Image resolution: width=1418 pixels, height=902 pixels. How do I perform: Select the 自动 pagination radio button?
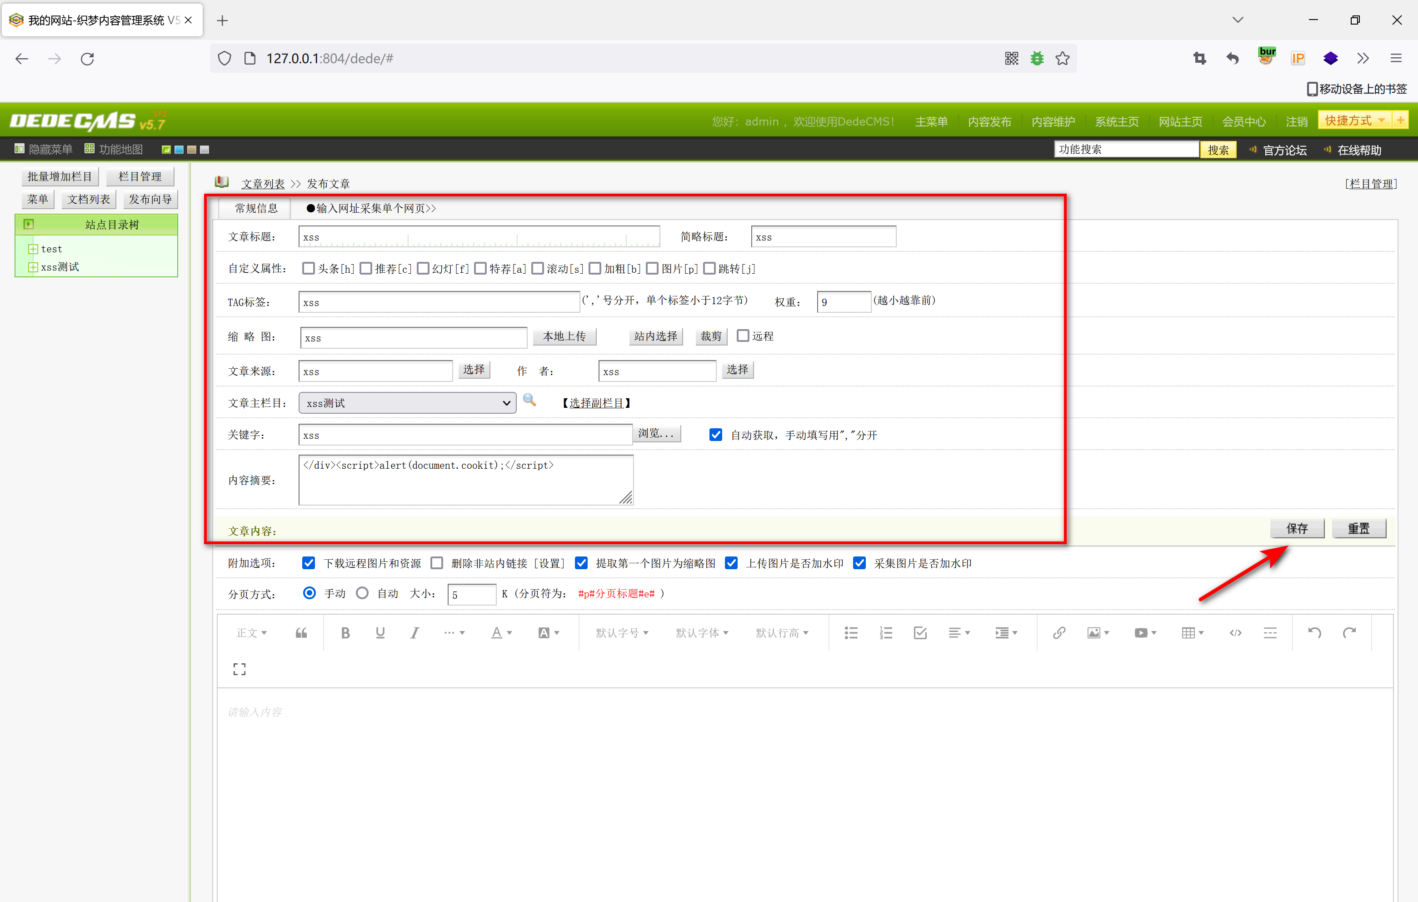362,593
